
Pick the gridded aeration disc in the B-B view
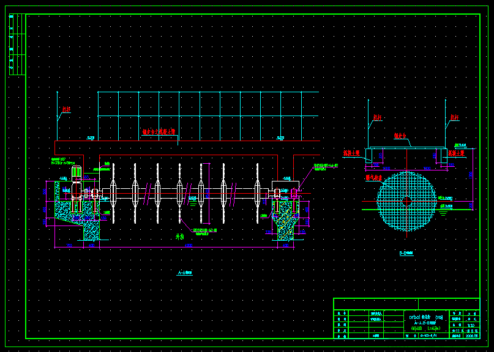(406, 201)
